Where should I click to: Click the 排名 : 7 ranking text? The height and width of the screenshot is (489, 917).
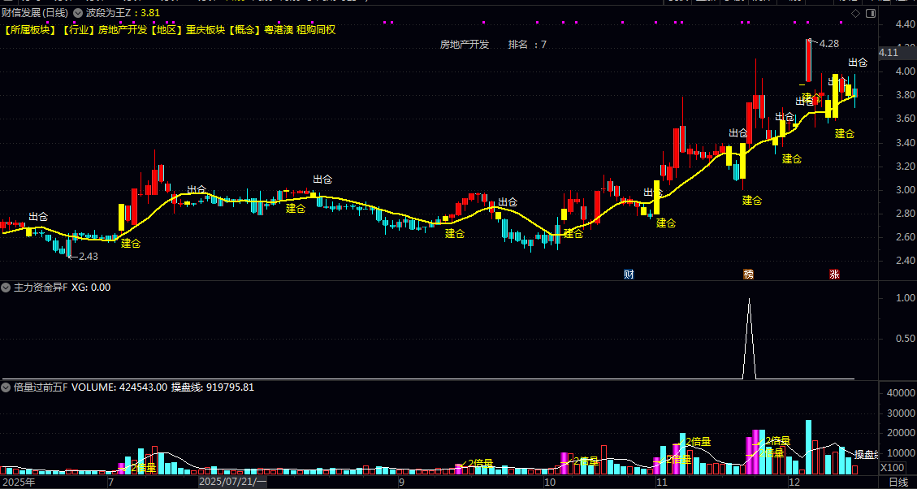(527, 45)
